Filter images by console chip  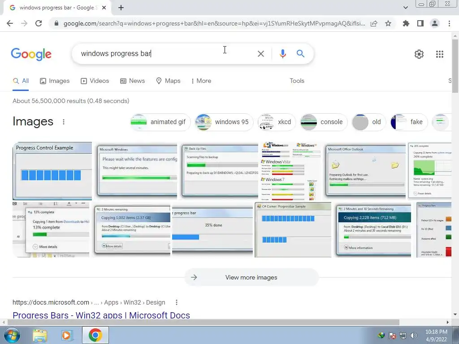pyautogui.click(x=324, y=122)
